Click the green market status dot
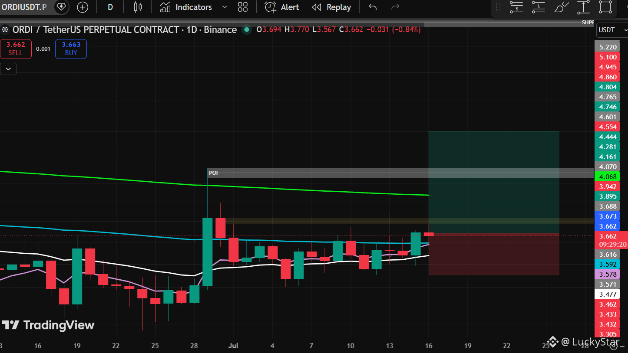628x353 pixels. [x=247, y=29]
